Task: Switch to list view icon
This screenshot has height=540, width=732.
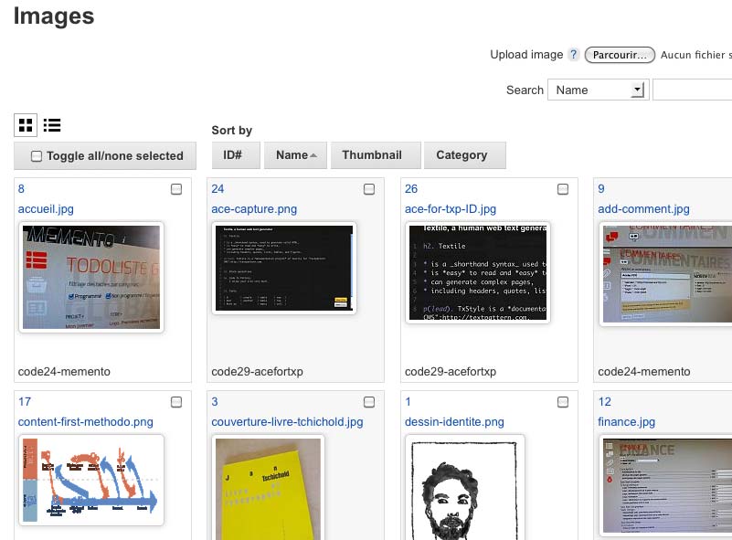Action: [x=52, y=125]
